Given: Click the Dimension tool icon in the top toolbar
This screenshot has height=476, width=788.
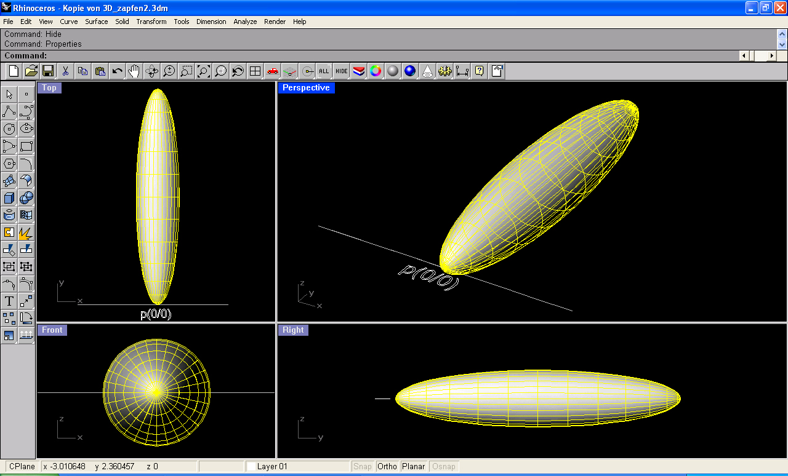Looking at the screenshot, I should coord(462,71).
